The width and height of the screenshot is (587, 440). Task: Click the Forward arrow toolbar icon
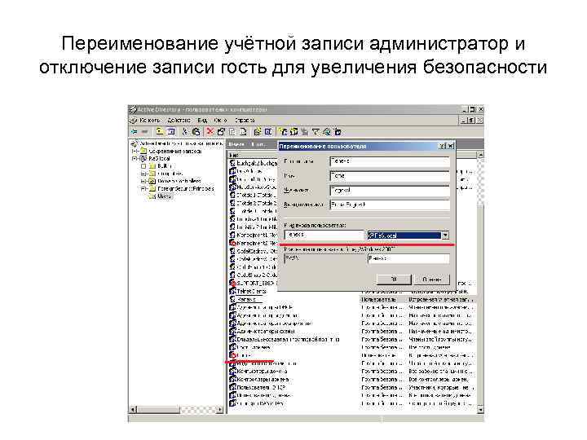coord(144,132)
